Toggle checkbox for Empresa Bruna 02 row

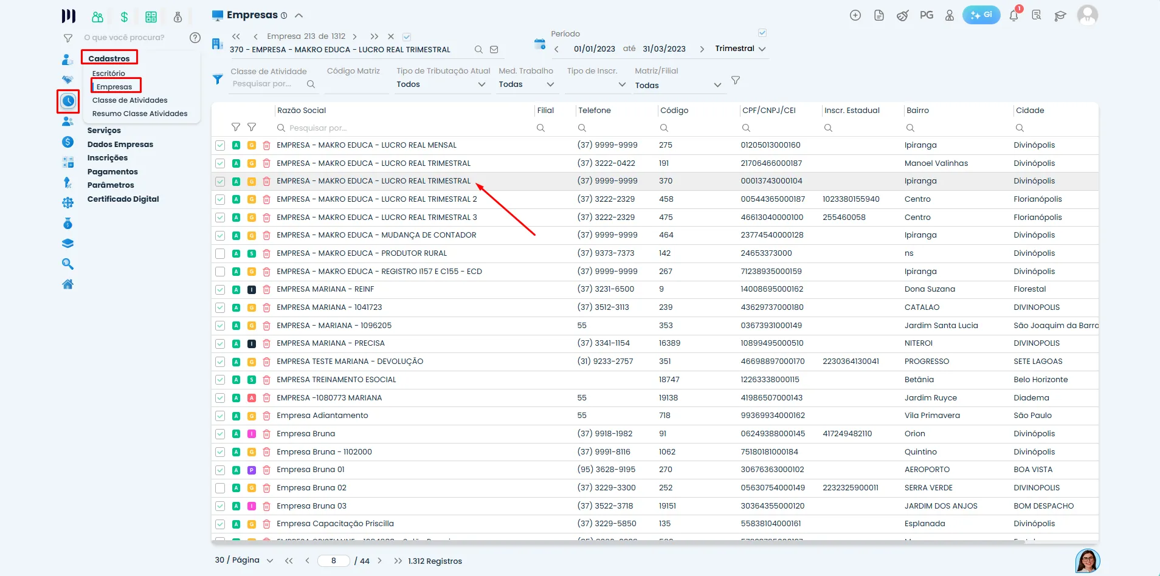(220, 488)
